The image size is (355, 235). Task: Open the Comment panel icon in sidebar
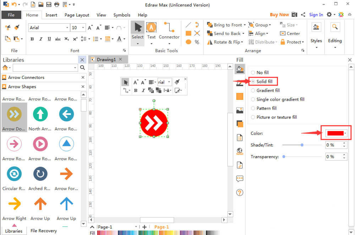240,179
